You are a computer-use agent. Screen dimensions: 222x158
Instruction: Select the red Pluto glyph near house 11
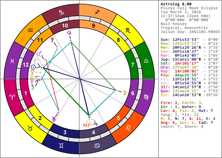[x=52, y=40]
